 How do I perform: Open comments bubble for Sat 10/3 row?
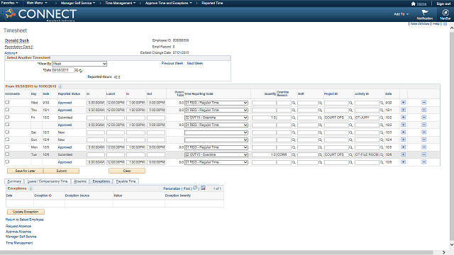7,132
